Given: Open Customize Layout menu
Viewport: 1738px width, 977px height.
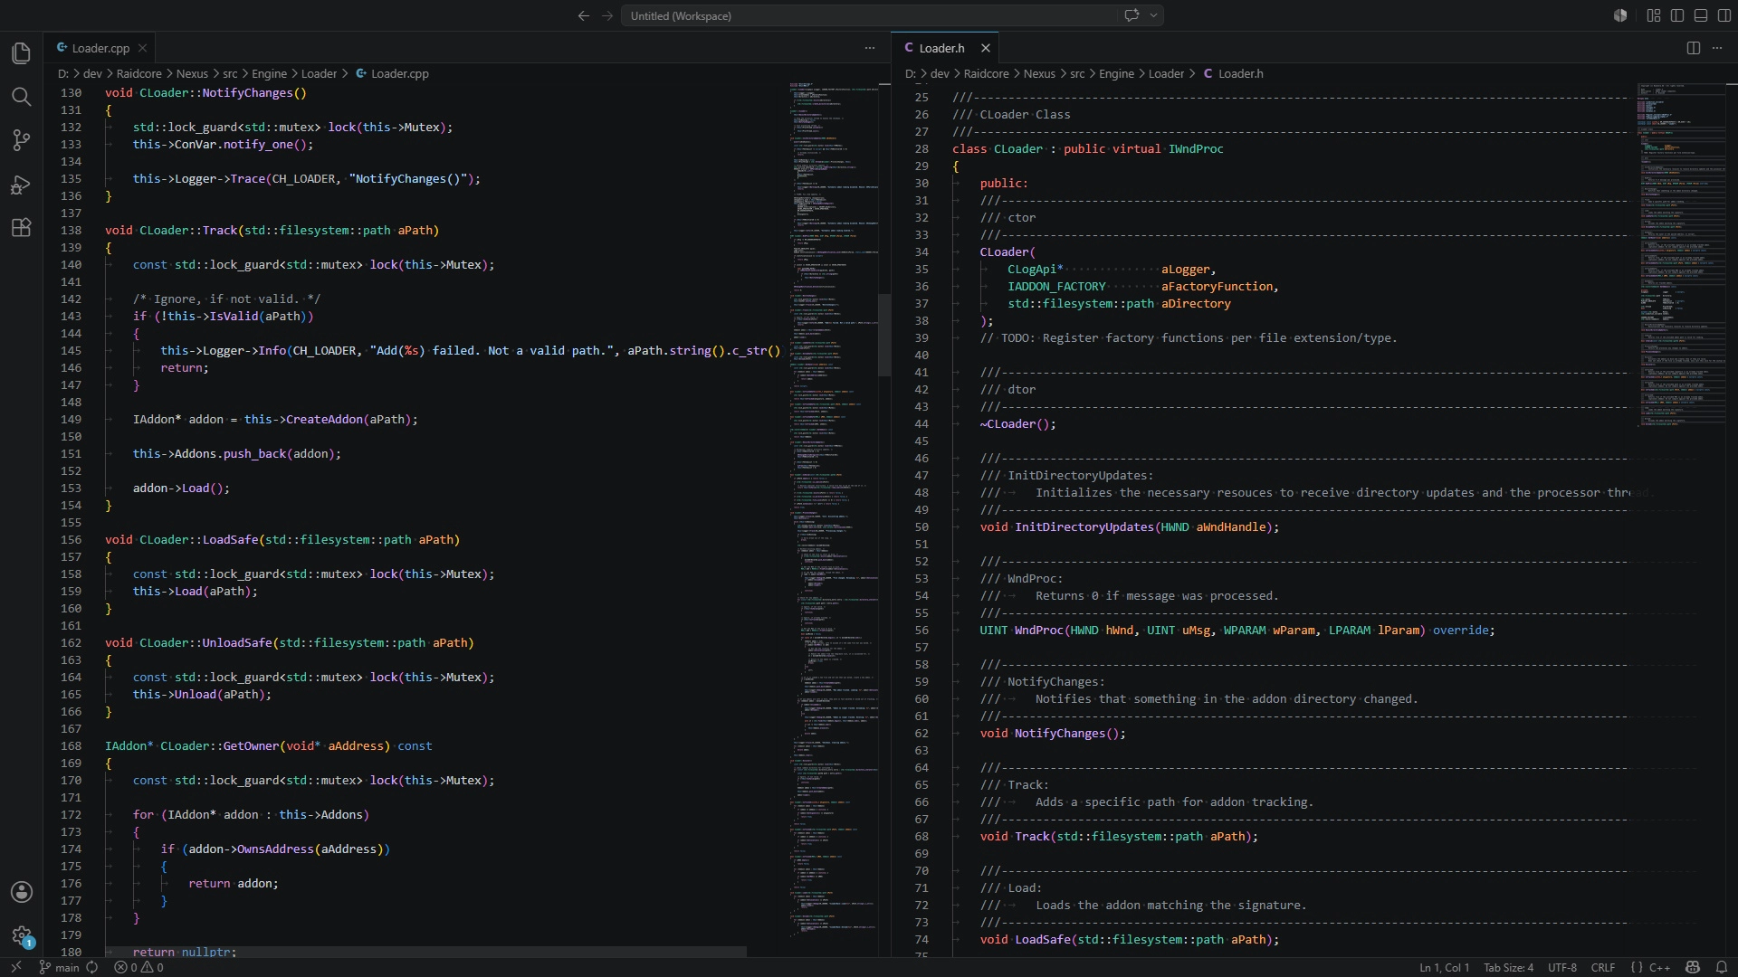Looking at the screenshot, I should [1654, 15].
